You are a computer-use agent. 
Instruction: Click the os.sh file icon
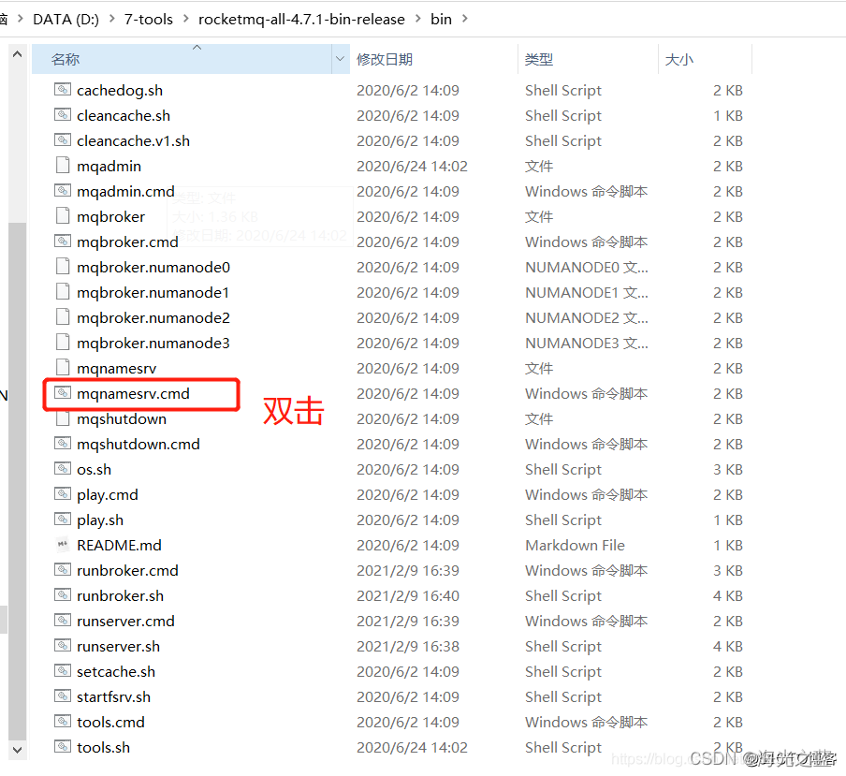pyautogui.click(x=63, y=468)
